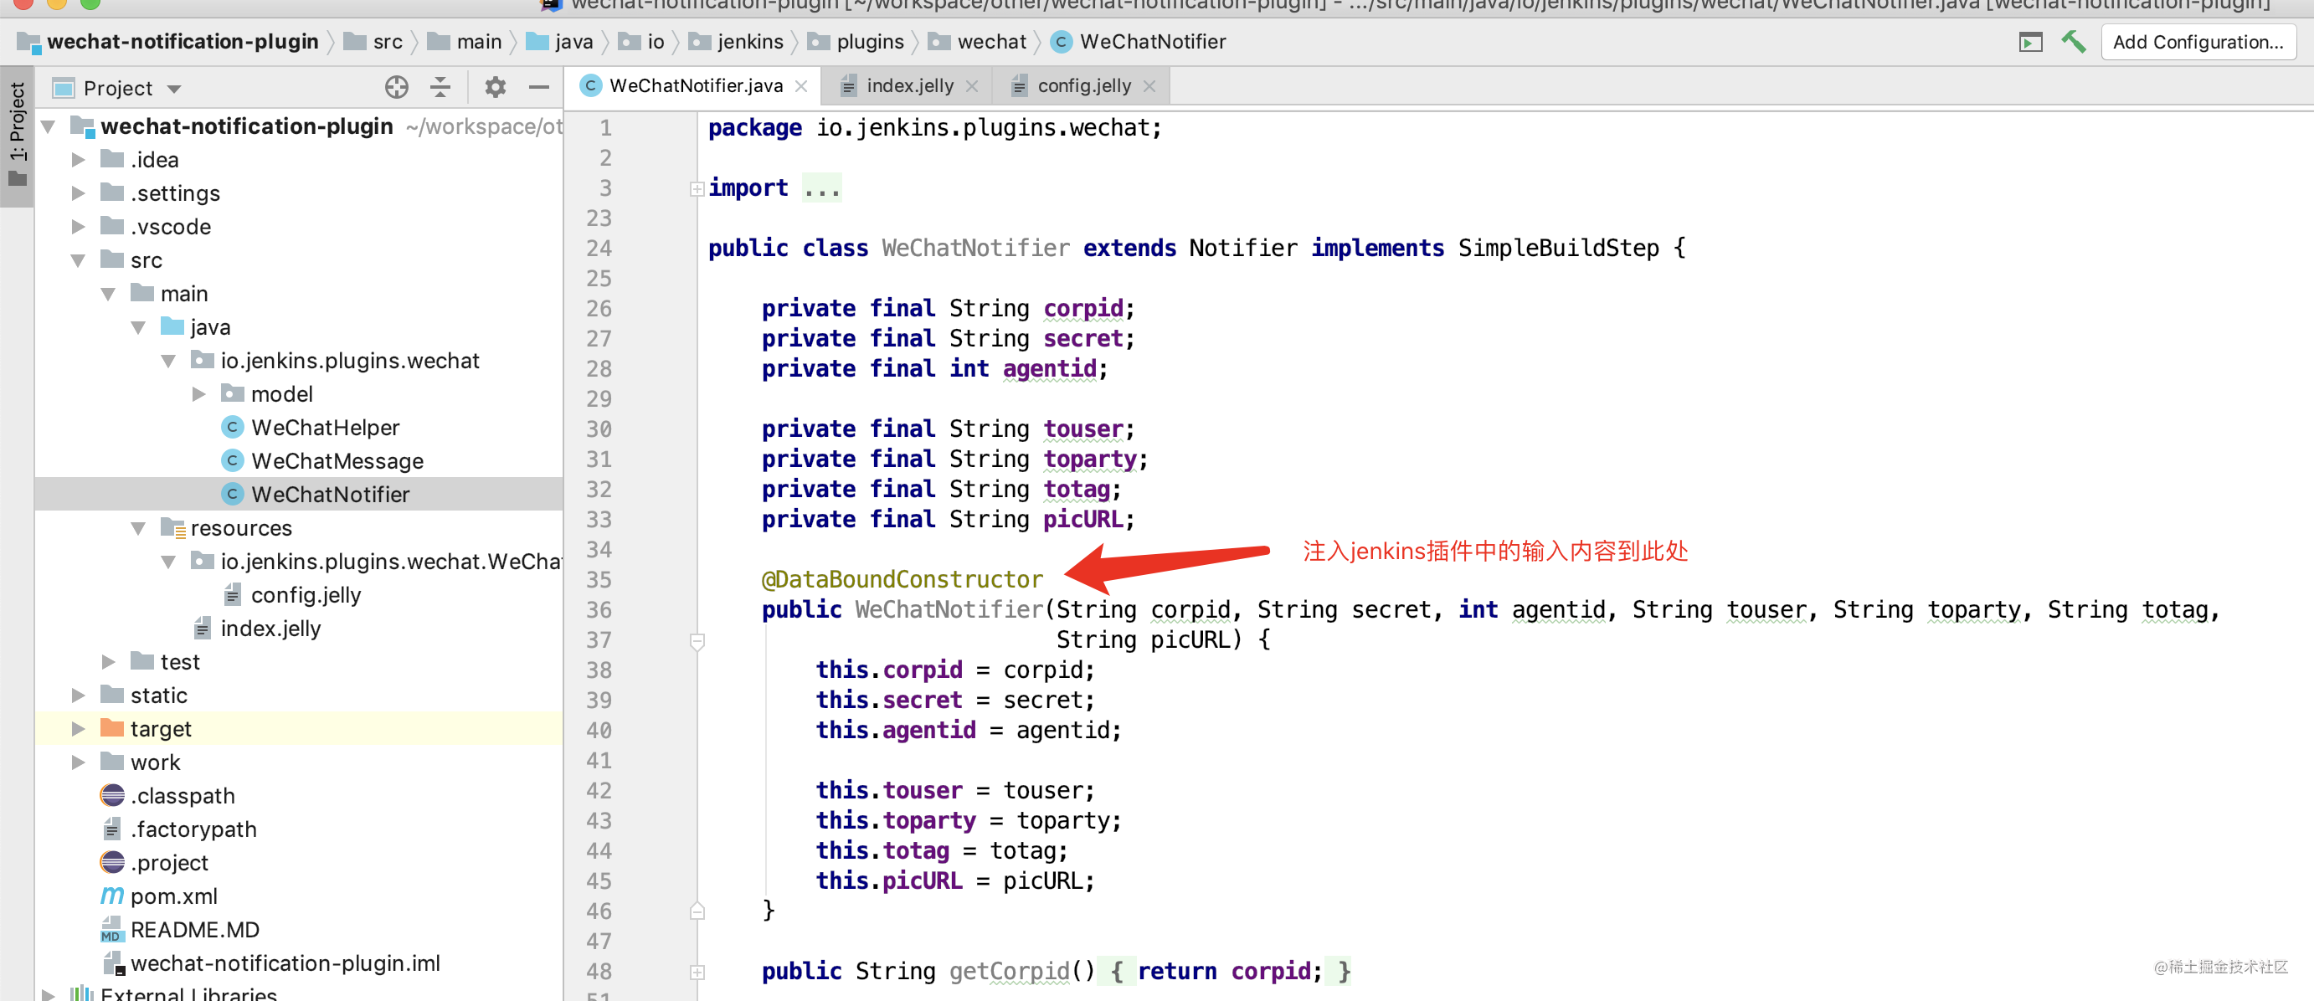
Task: Click the Build project hammer icon
Action: coord(2073,41)
